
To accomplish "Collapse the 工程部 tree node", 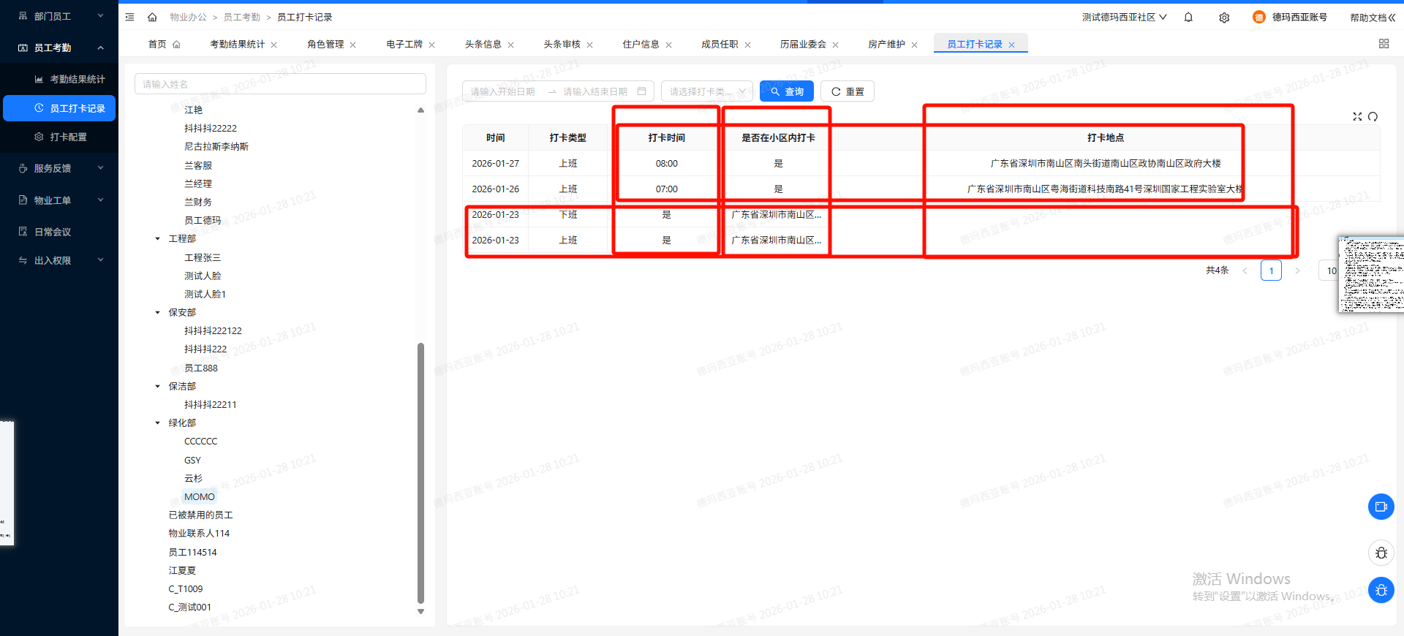I will 157,239.
